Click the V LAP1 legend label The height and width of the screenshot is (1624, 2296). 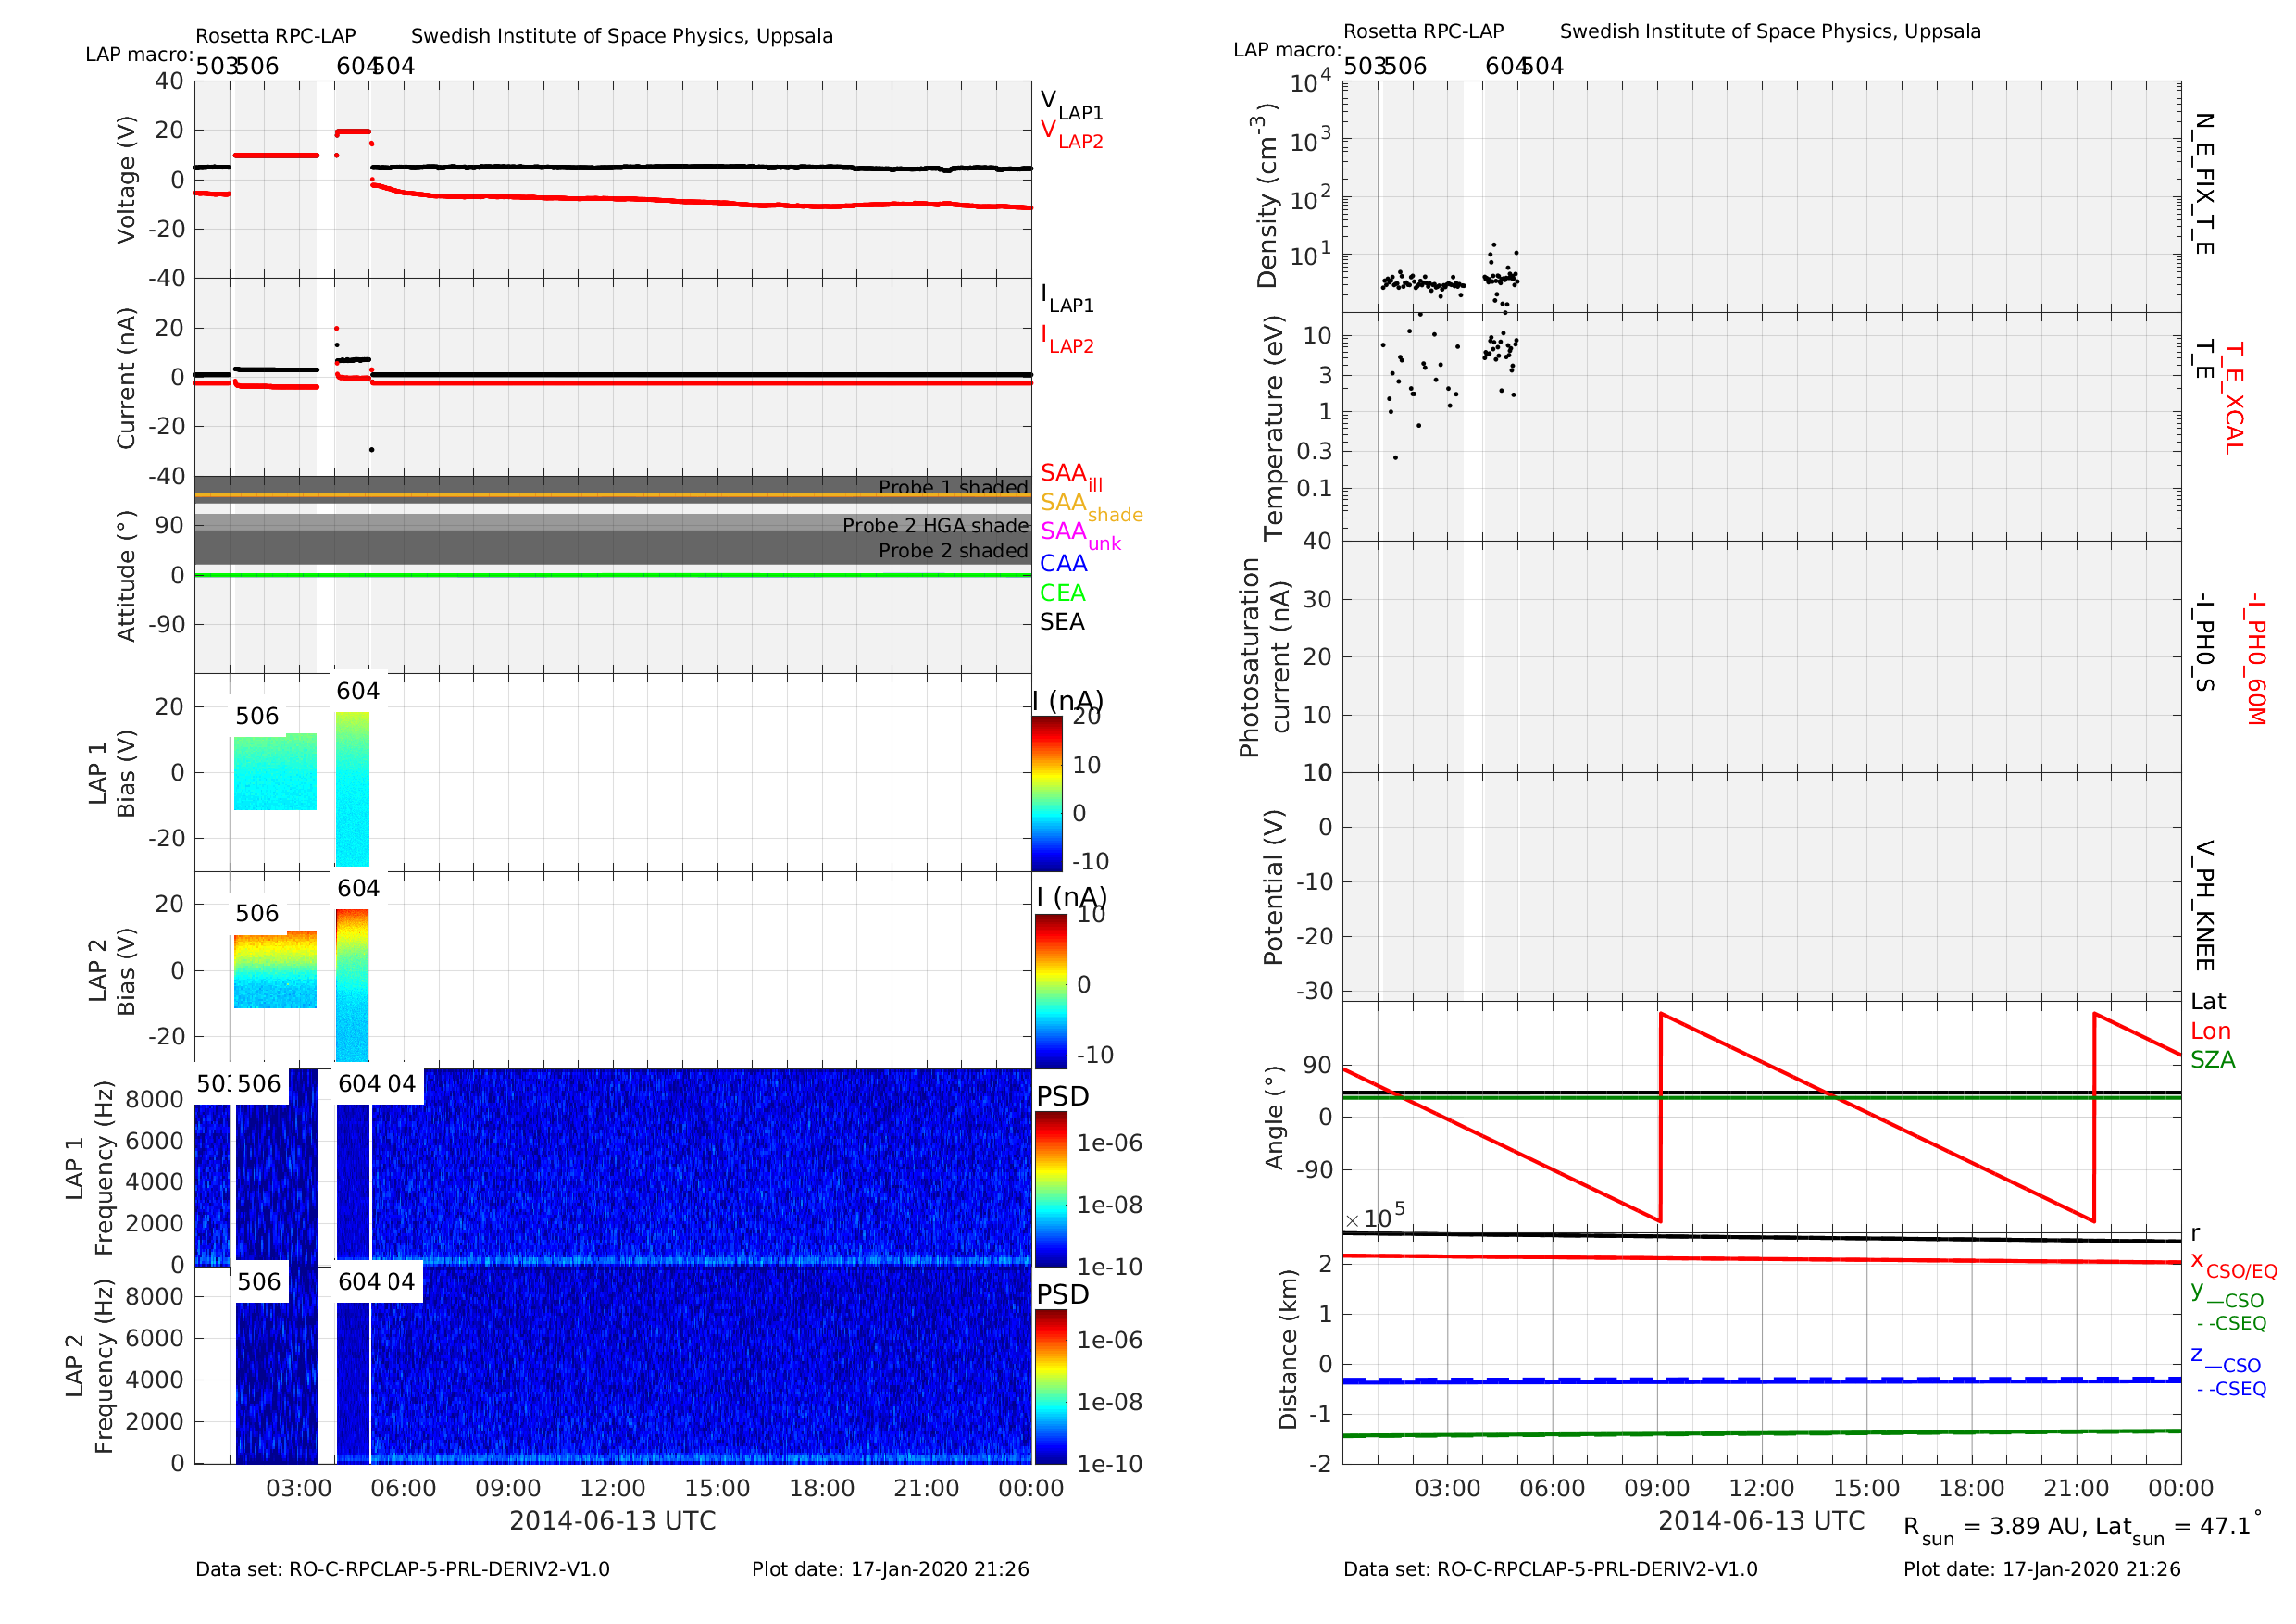coord(1071,104)
